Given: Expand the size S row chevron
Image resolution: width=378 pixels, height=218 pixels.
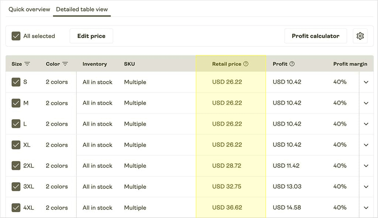Looking at the screenshot, I should 366,82.
